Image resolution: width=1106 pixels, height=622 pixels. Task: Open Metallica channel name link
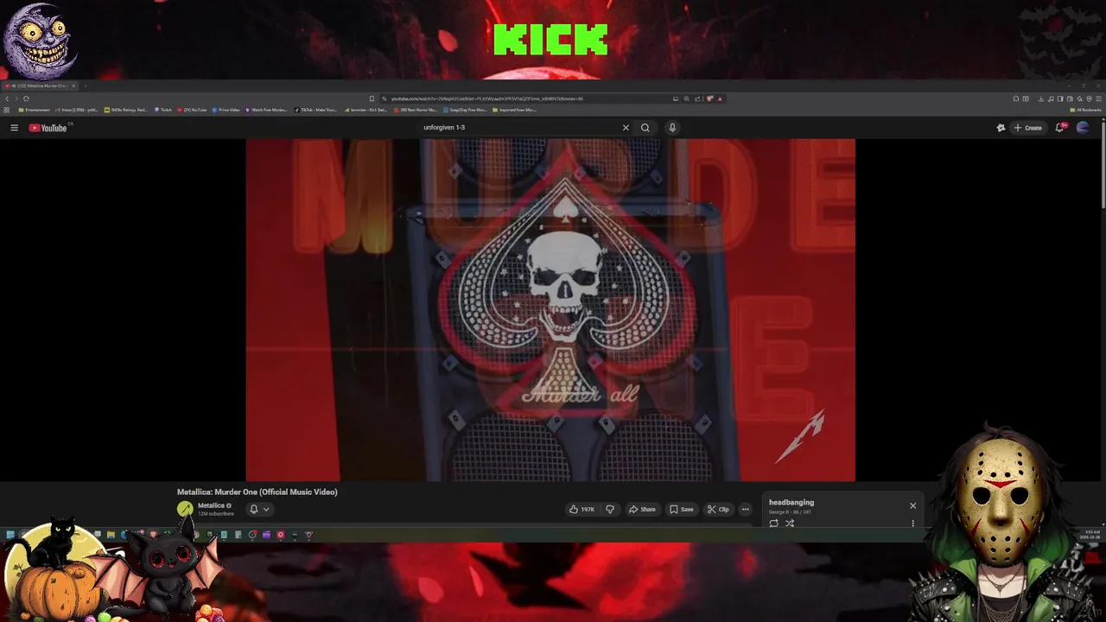(211, 505)
